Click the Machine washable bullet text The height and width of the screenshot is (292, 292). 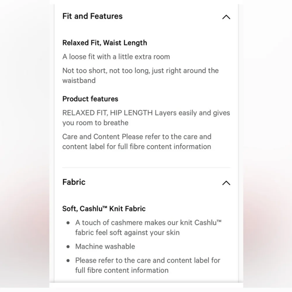pos(105,246)
